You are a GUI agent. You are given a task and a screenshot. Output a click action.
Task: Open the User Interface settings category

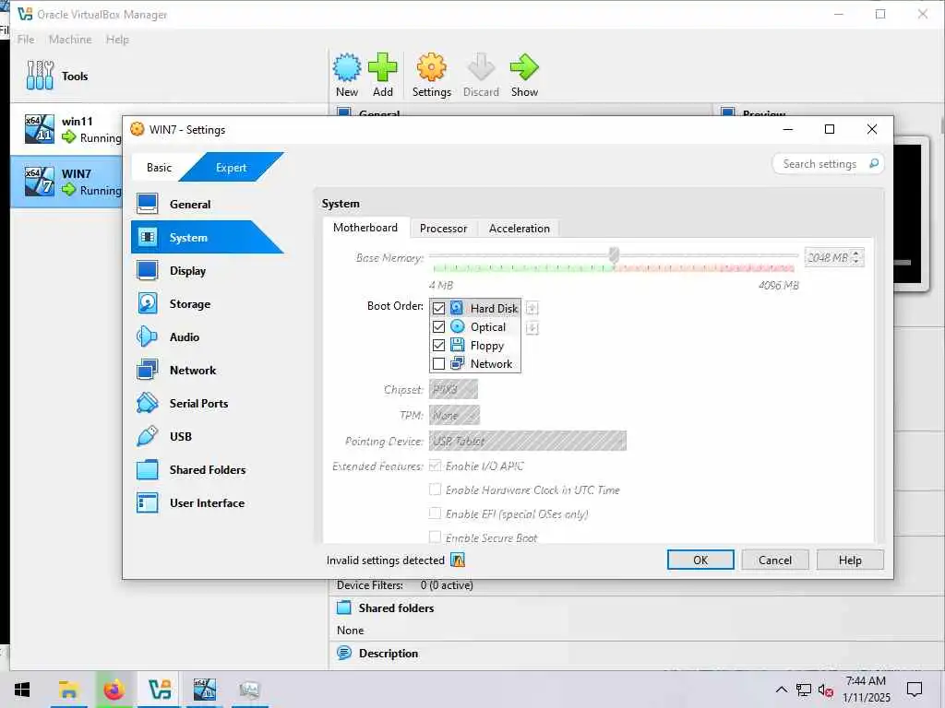point(207,502)
